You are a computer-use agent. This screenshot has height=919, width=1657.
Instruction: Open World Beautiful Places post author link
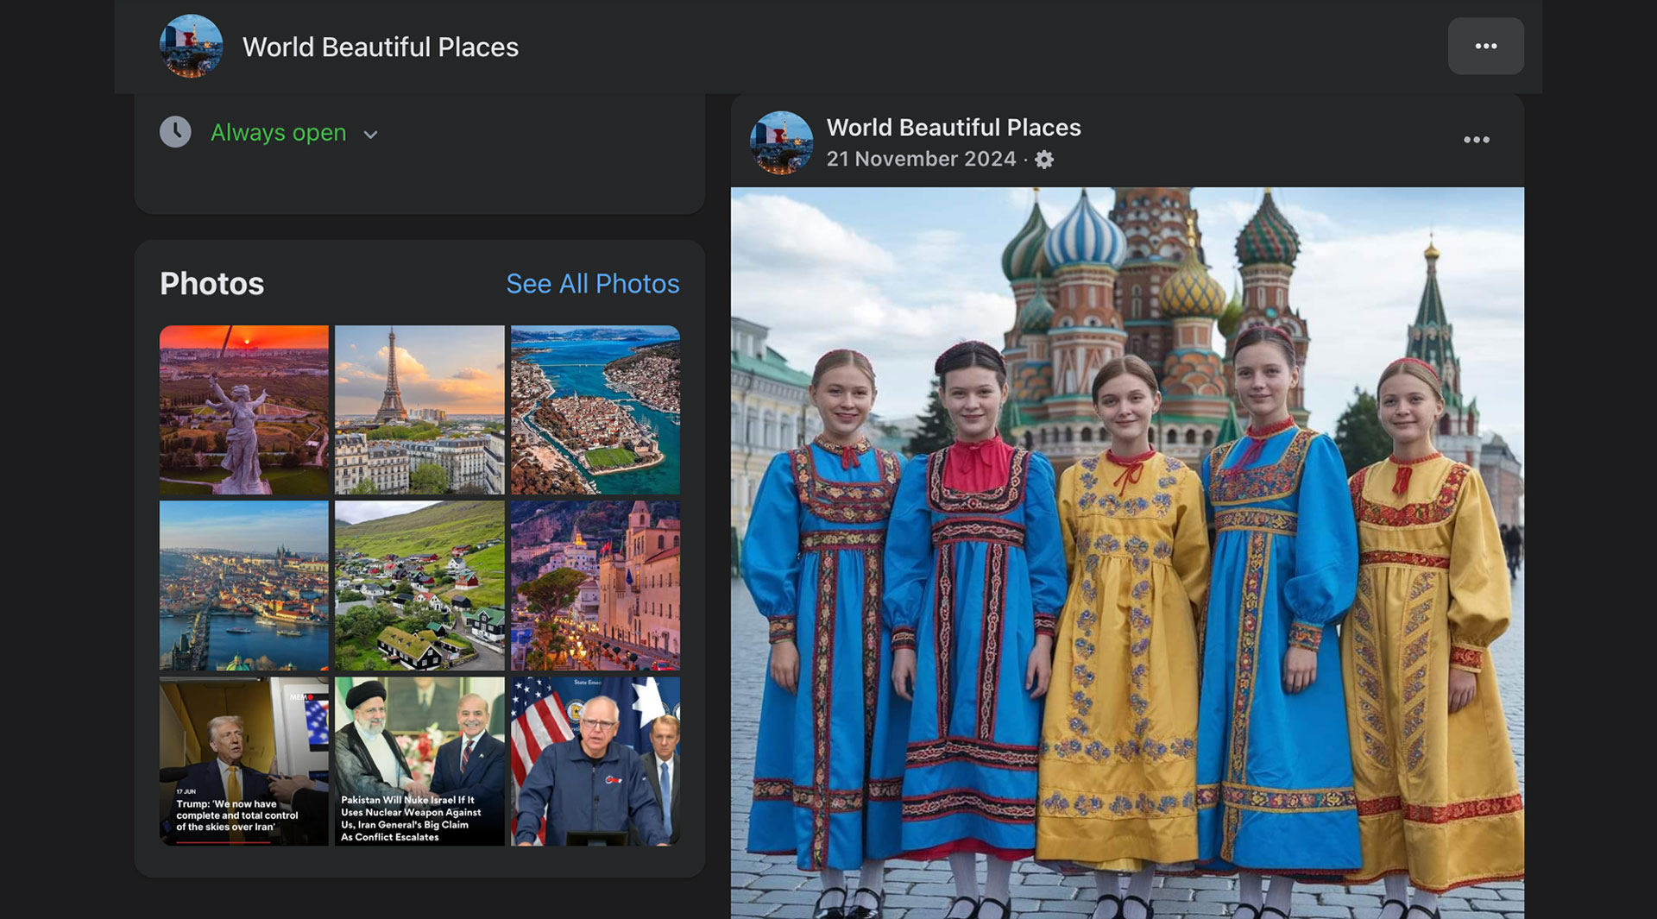pos(953,128)
